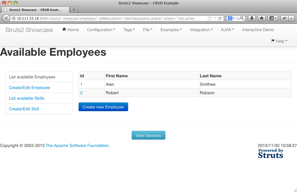Select the Struts2 Showcase browser tab
The width and height of the screenshot is (297, 192).
coord(35,10)
